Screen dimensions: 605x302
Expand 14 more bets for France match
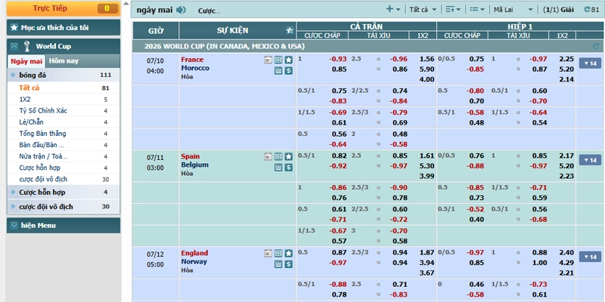point(590,63)
